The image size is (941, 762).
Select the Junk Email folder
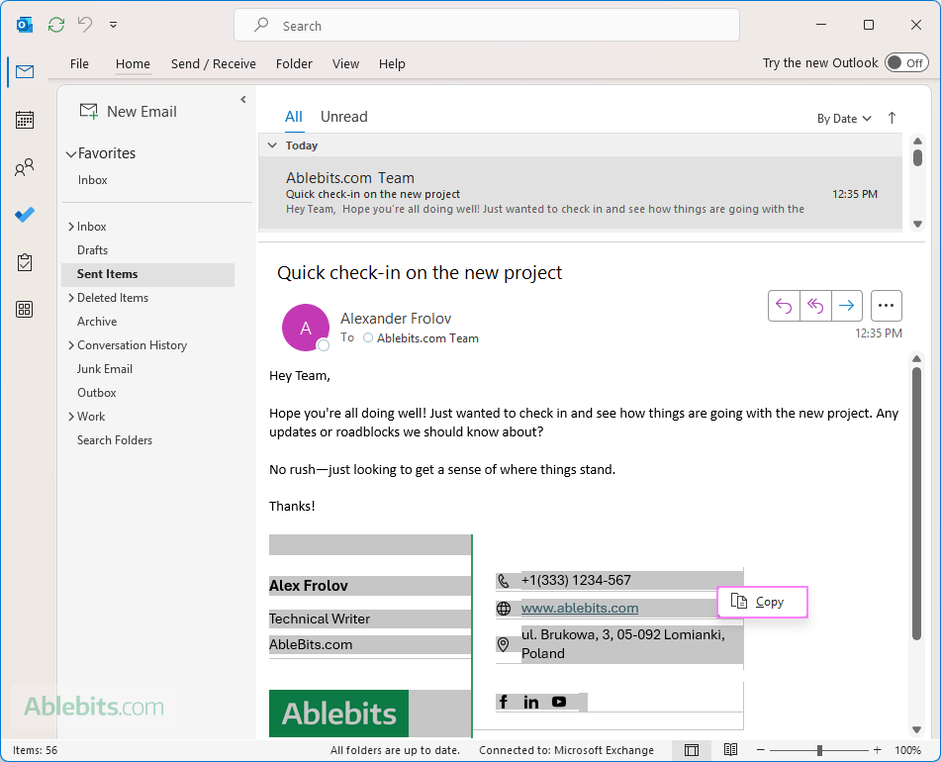pos(105,369)
